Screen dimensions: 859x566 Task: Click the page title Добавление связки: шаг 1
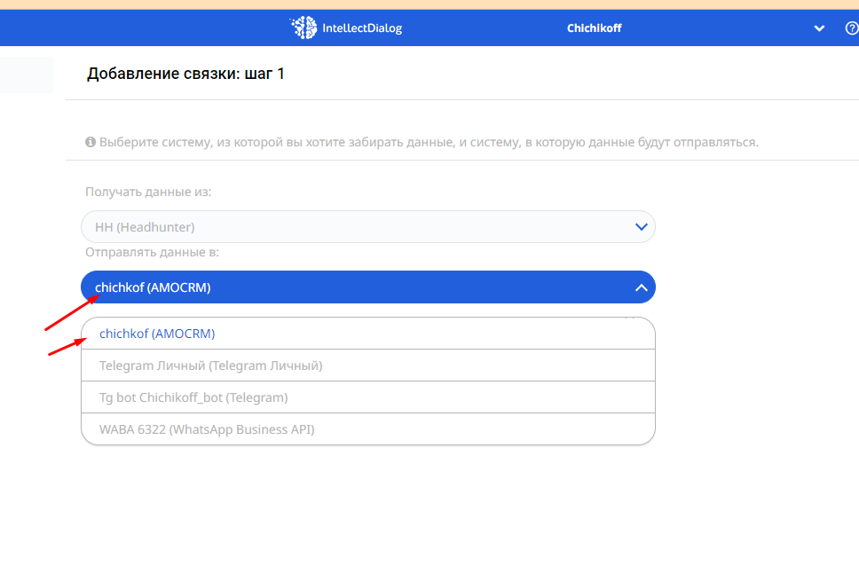[x=185, y=74]
